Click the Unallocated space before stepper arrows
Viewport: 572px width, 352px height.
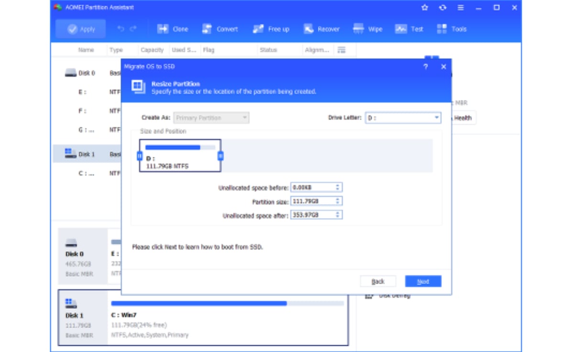[338, 187]
